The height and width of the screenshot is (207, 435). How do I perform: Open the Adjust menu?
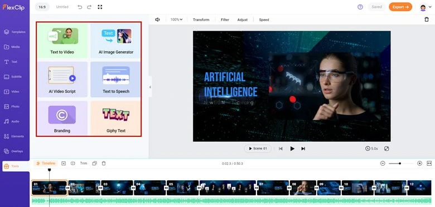(x=243, y=19)
